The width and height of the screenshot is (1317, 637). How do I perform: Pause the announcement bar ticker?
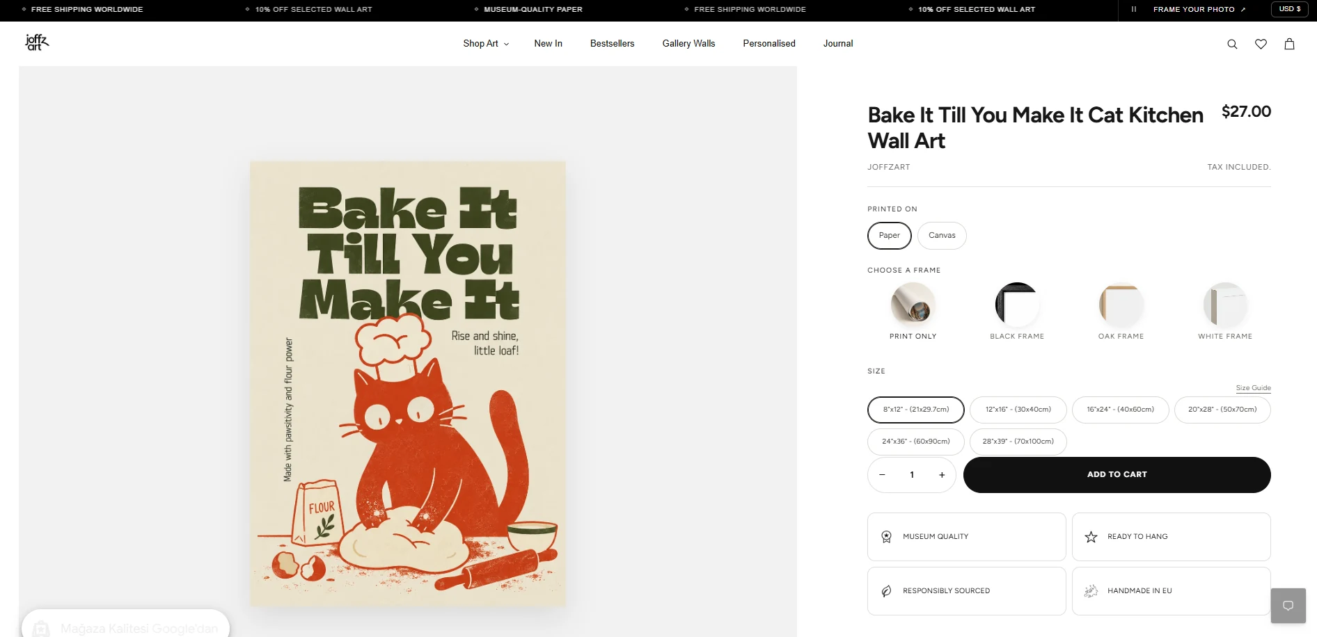pyautogui.click(x=1134, y=9)
